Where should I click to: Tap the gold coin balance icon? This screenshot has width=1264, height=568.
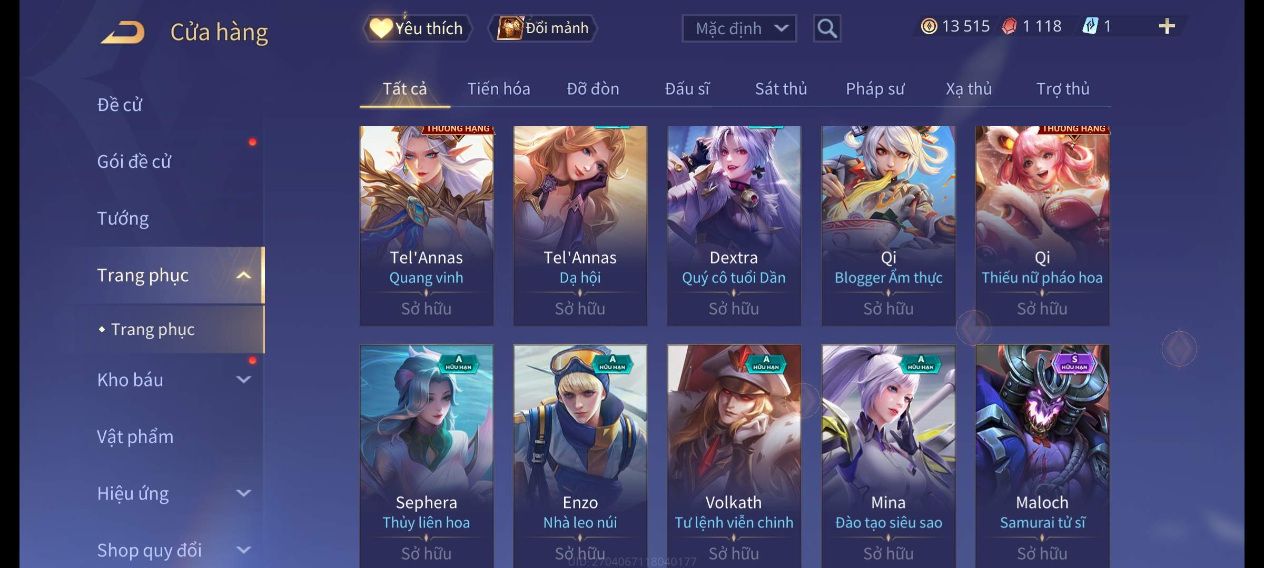pos(929,26)
